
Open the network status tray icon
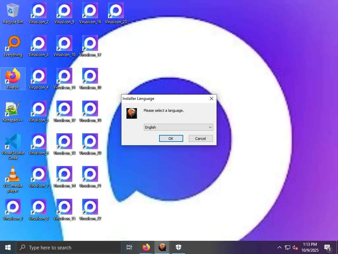click(x=287, y=247)
